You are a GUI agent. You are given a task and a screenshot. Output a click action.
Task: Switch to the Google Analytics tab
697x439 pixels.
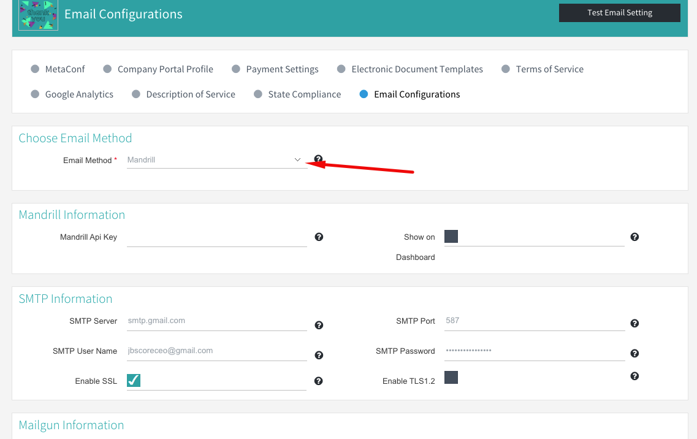[72, 94]
